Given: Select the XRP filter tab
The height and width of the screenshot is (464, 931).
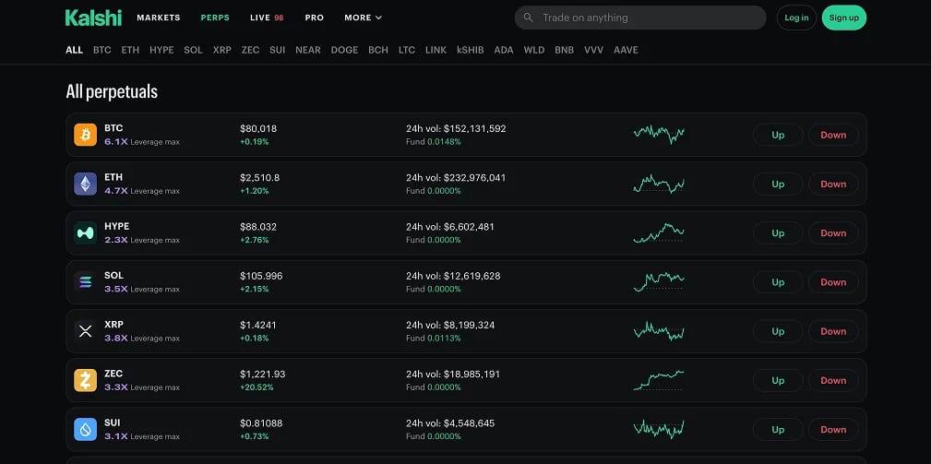Looking at the screenshot, I should (x=222, y=50).
